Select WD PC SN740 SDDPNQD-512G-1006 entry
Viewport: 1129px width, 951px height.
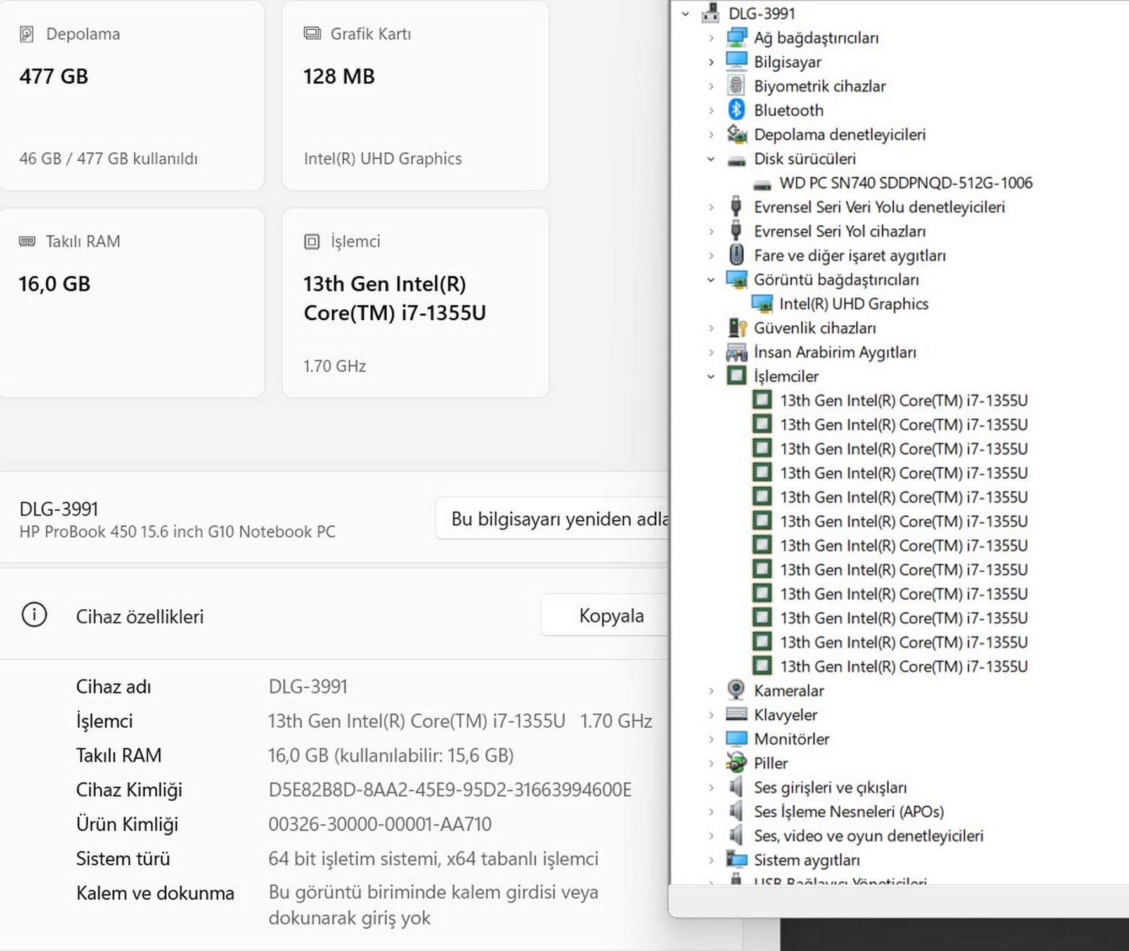pos(906,183)
